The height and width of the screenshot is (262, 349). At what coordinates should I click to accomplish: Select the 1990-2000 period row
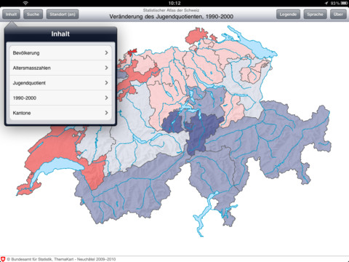[60, 98]
